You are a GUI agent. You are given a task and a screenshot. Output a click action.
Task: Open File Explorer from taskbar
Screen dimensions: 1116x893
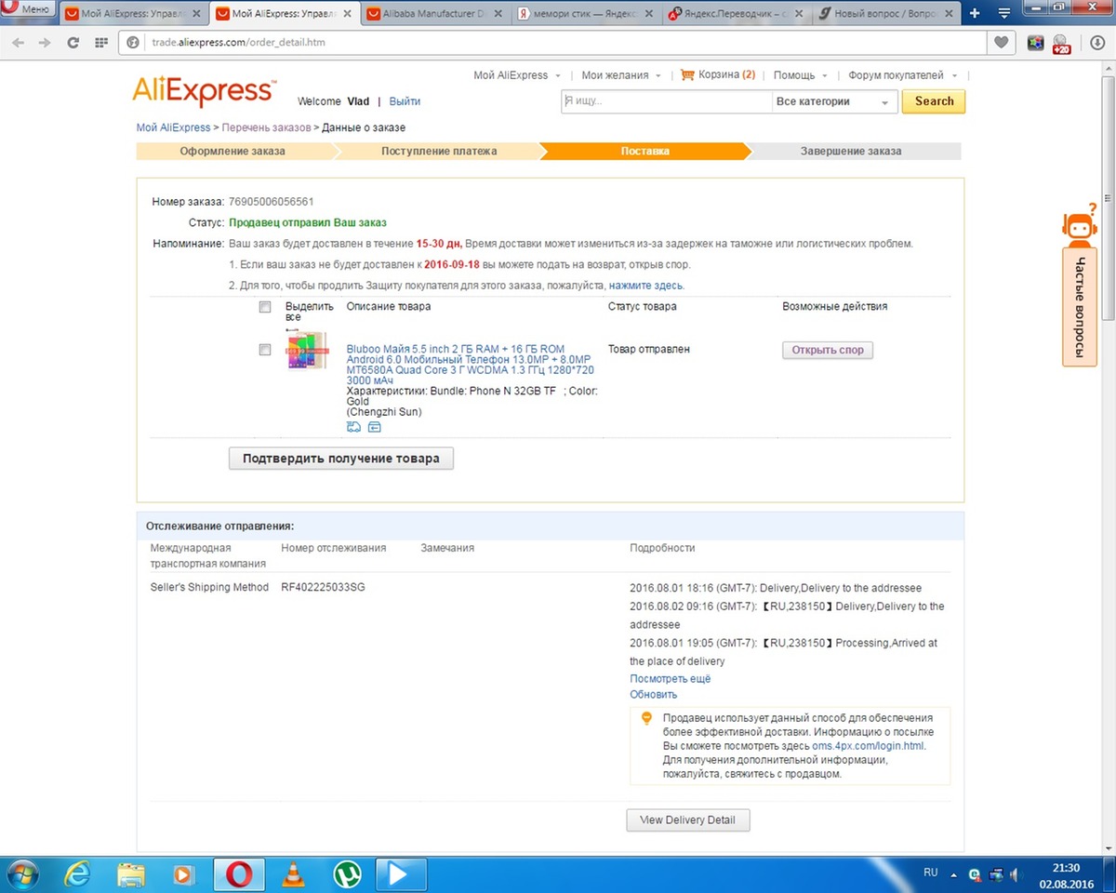pos(131,874)
